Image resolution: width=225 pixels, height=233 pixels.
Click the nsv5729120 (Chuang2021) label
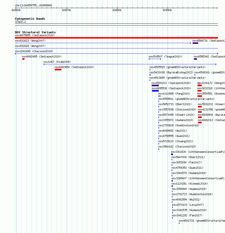176,141
